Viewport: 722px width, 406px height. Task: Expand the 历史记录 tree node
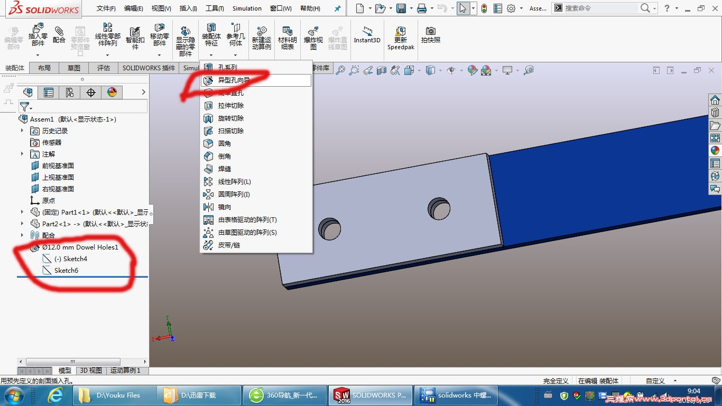click(x=22, y=131)
